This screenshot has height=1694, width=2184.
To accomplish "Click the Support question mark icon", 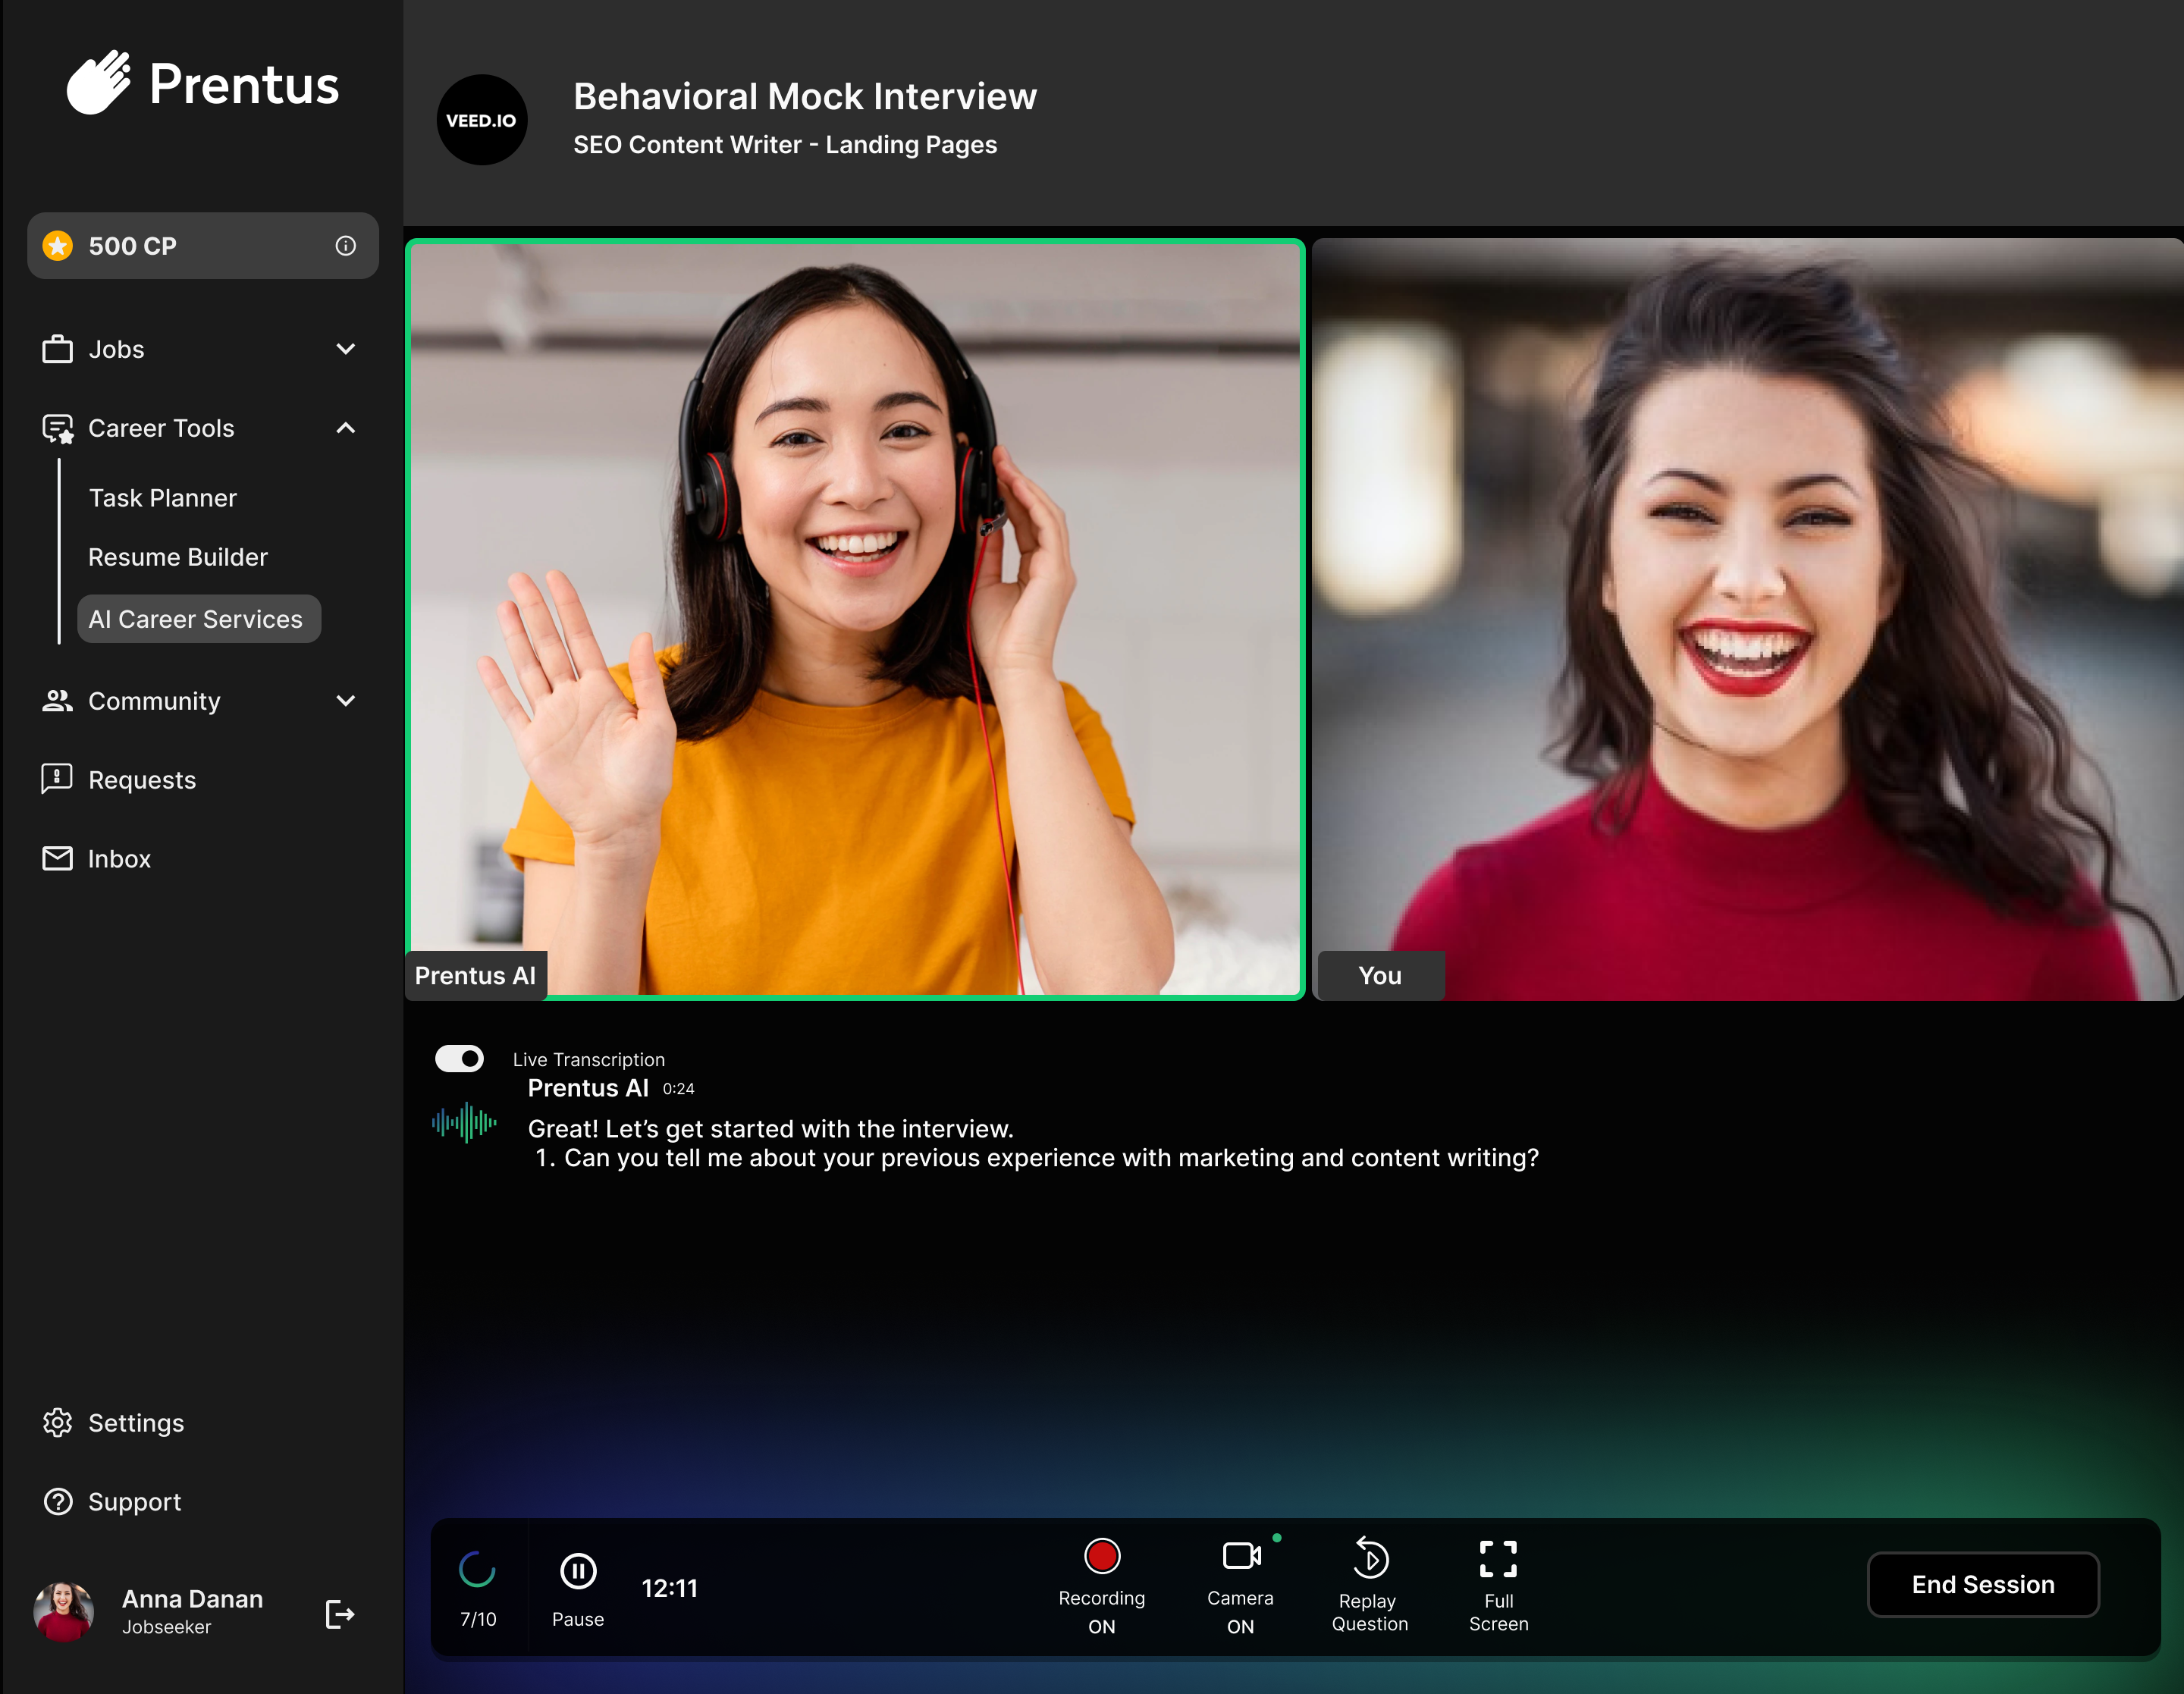I will [57, 1501].
